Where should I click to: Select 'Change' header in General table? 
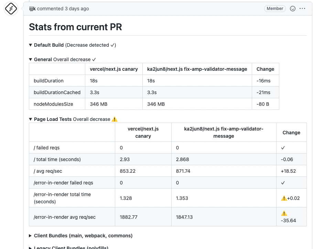[265, 69]
